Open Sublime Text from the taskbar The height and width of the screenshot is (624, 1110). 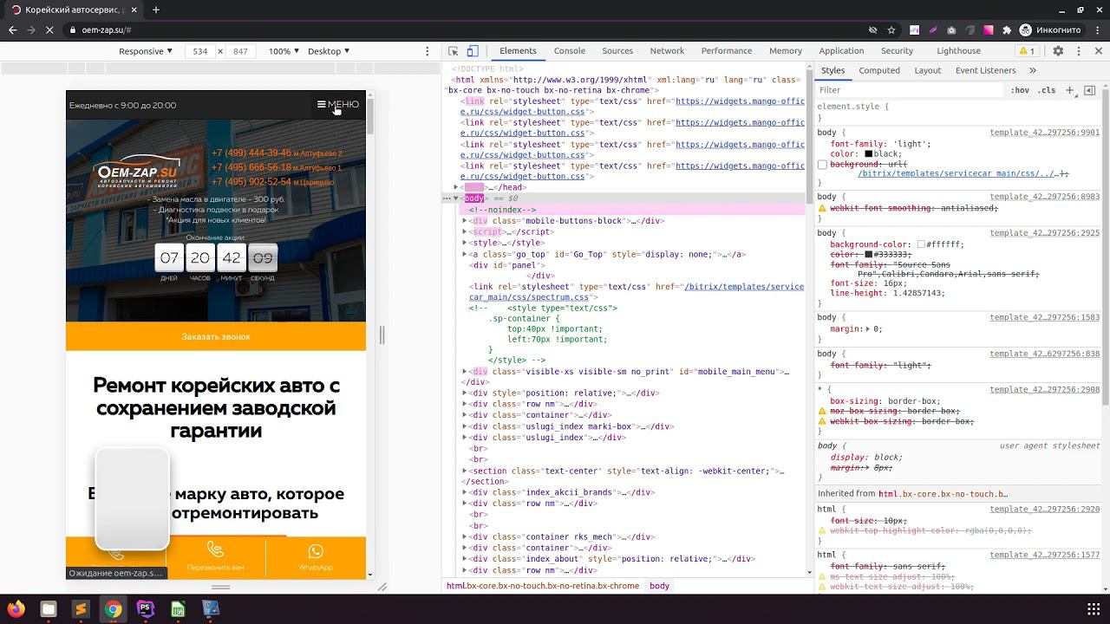click(x=81, y=609)
